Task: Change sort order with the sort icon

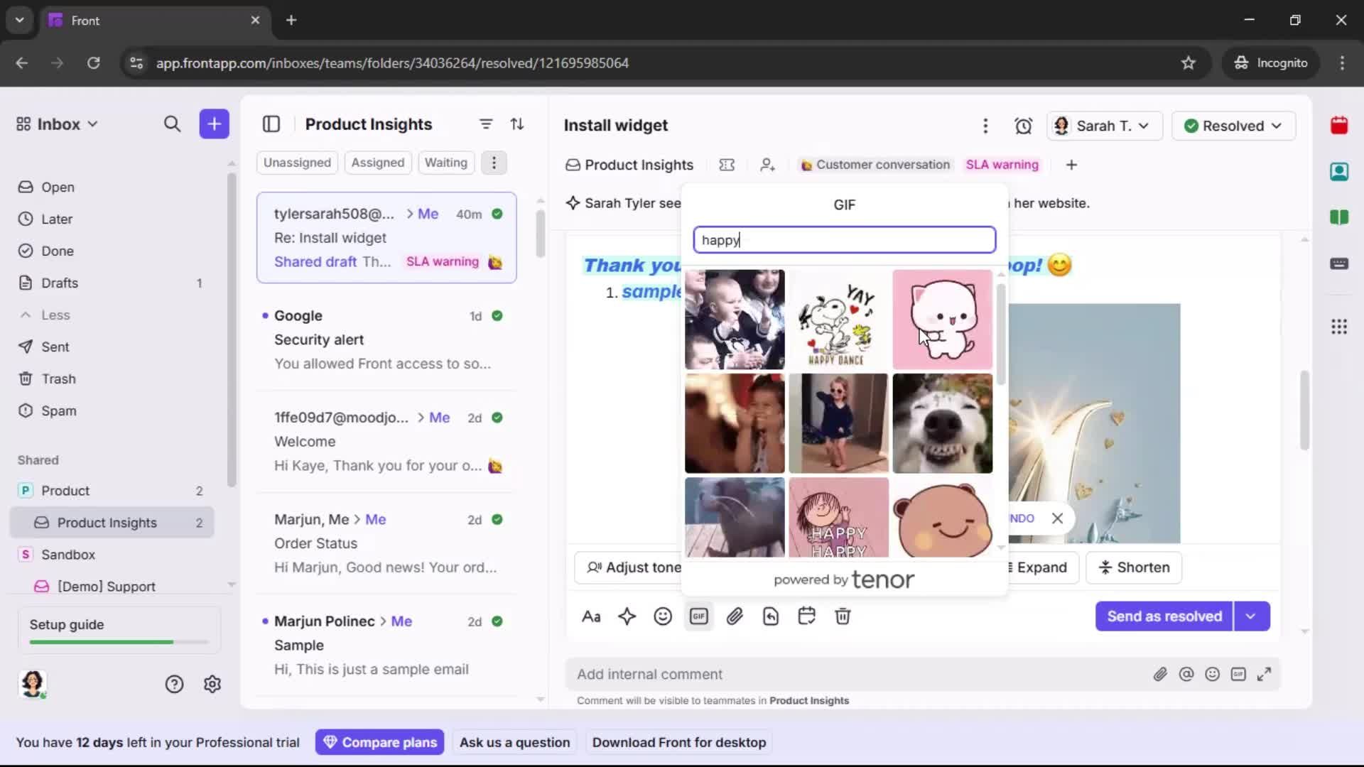Action: tap(518, 124)
